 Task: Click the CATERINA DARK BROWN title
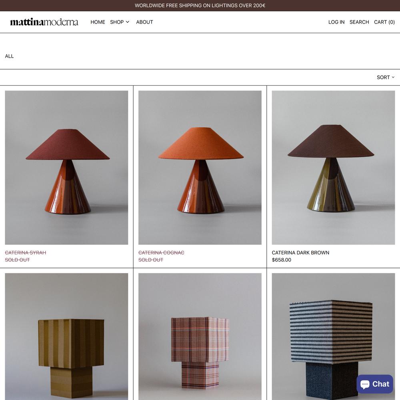[x=300, y=252]
